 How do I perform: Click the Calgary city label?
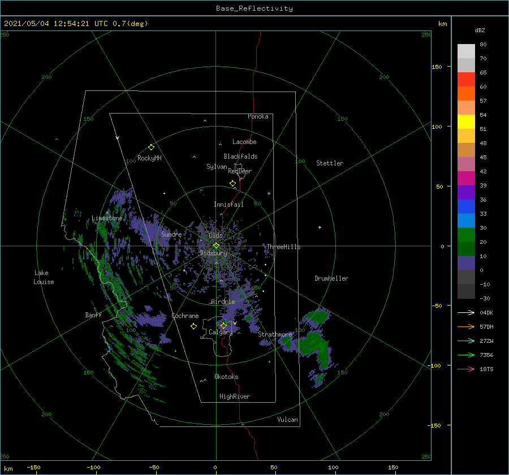point(221,332)
